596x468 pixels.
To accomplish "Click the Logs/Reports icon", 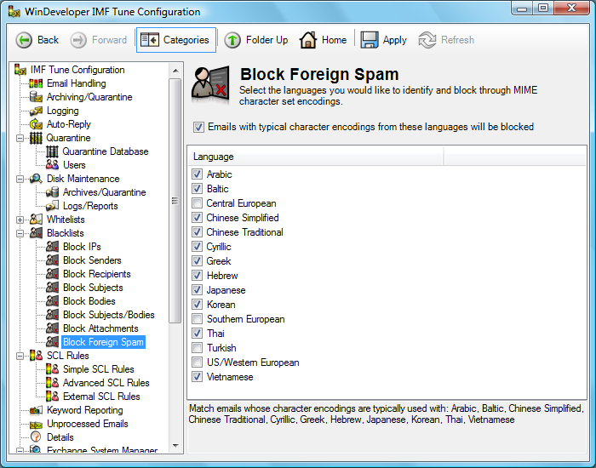I will tap(52, 206).
